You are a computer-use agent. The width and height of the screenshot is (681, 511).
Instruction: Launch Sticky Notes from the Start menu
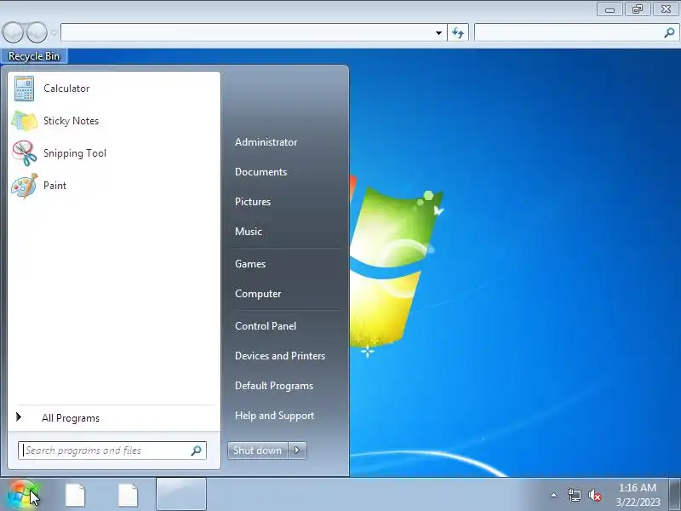click(x=114, y=121)
